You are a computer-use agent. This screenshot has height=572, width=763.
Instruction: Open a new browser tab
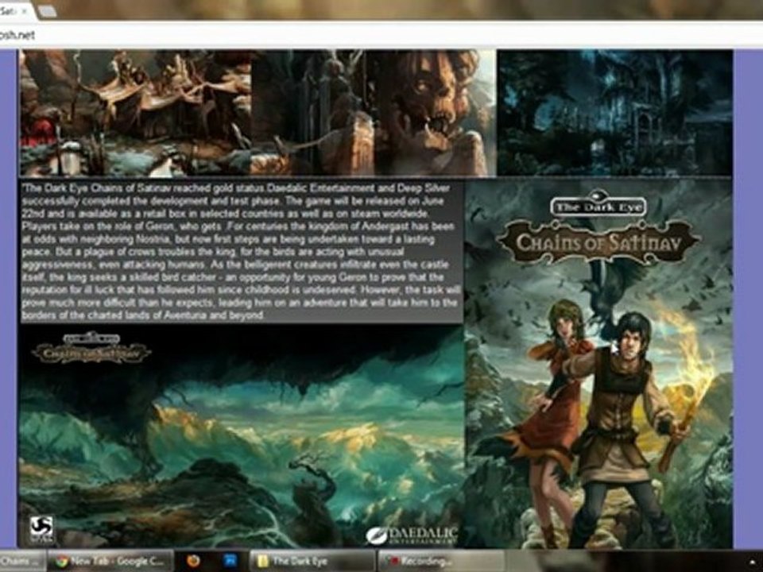pos(47,11)
